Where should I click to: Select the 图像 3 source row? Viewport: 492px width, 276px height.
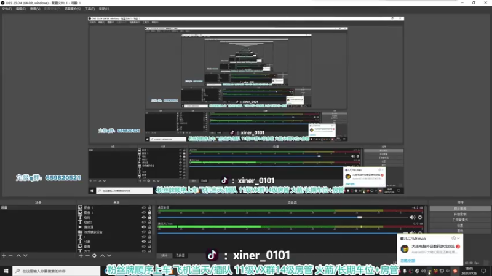click(115, 207)
